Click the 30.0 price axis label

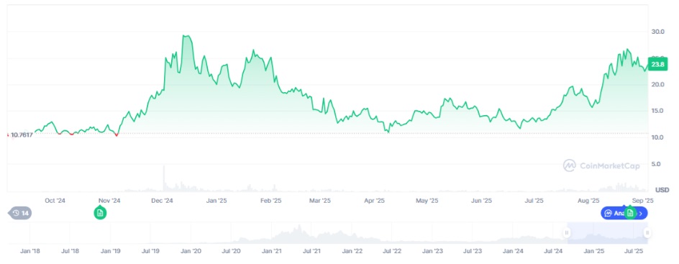pos(658,32)
